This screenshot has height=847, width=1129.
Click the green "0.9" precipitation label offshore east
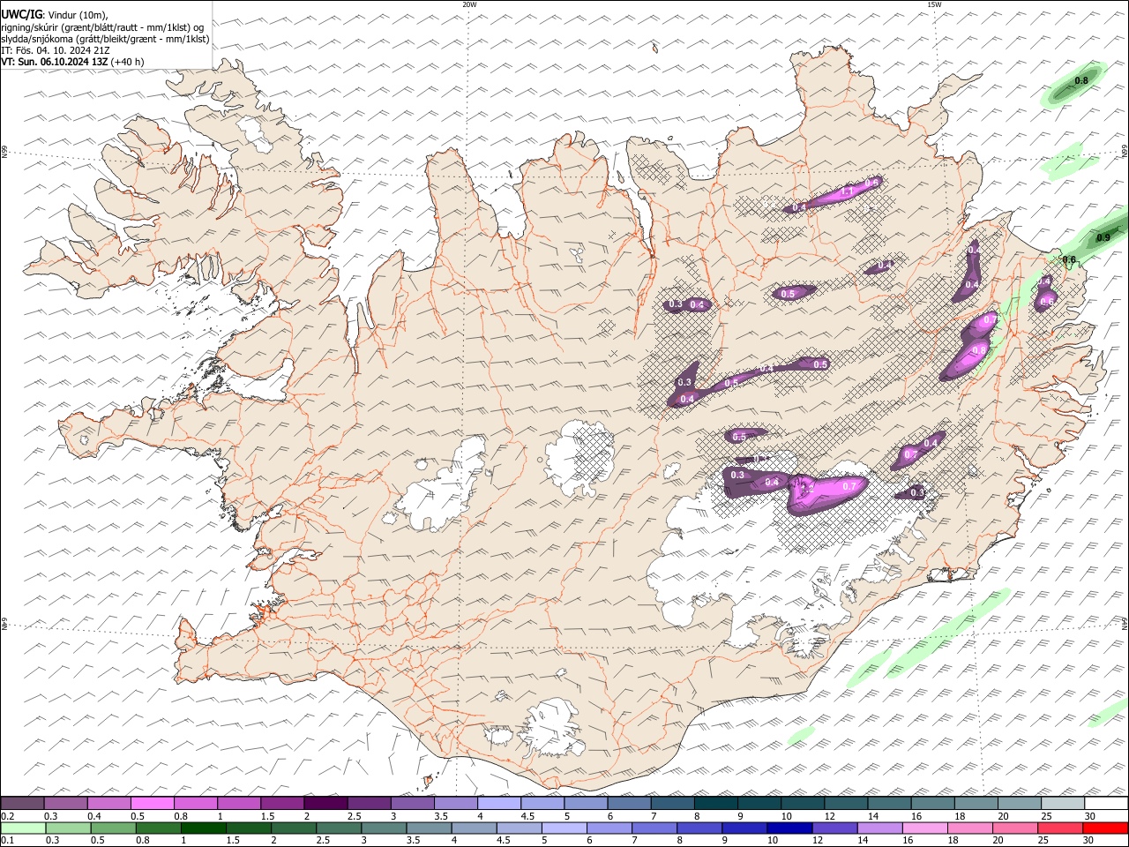coord(1103,238)
